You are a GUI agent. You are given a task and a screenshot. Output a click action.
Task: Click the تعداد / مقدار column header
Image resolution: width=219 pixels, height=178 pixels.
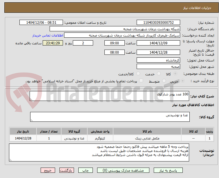[x=49, y=131]
